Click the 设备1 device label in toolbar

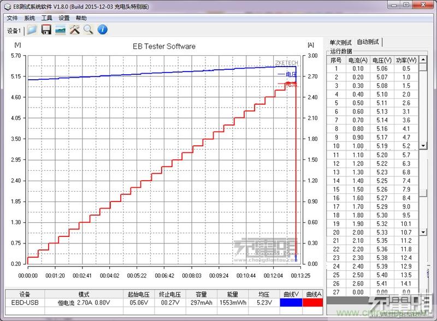tap(14, 31)
